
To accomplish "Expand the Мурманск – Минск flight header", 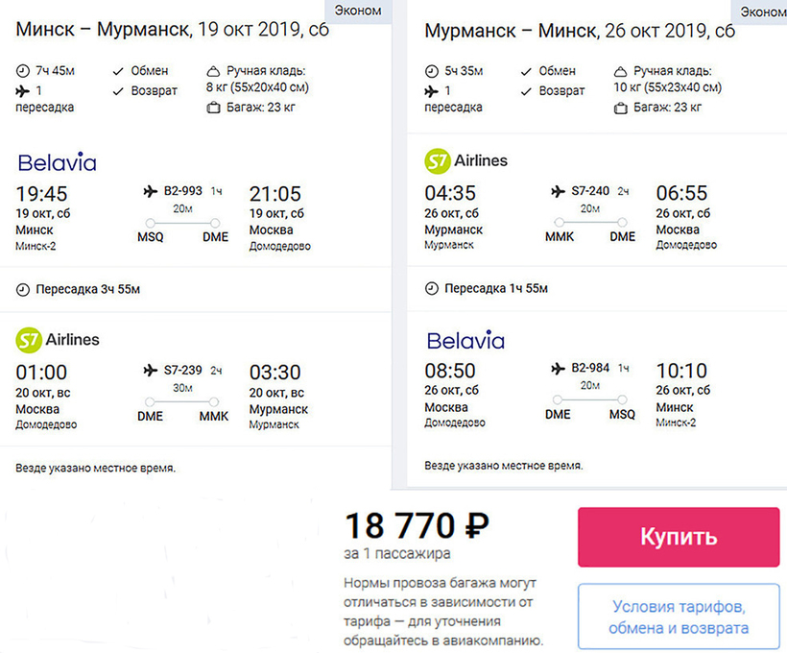I will click(x=580, y=31).
